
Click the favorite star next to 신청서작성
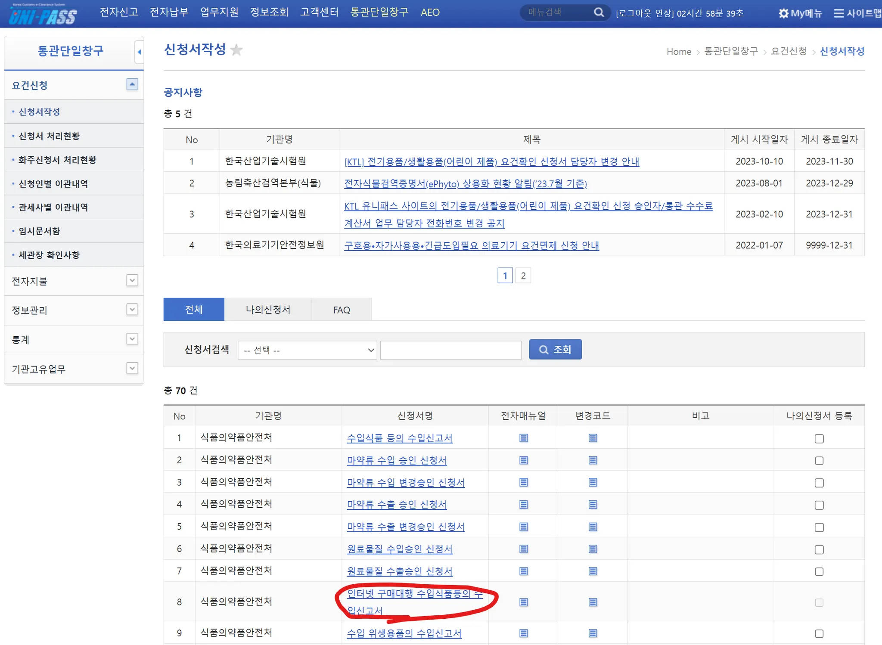(x=236, y=50)
